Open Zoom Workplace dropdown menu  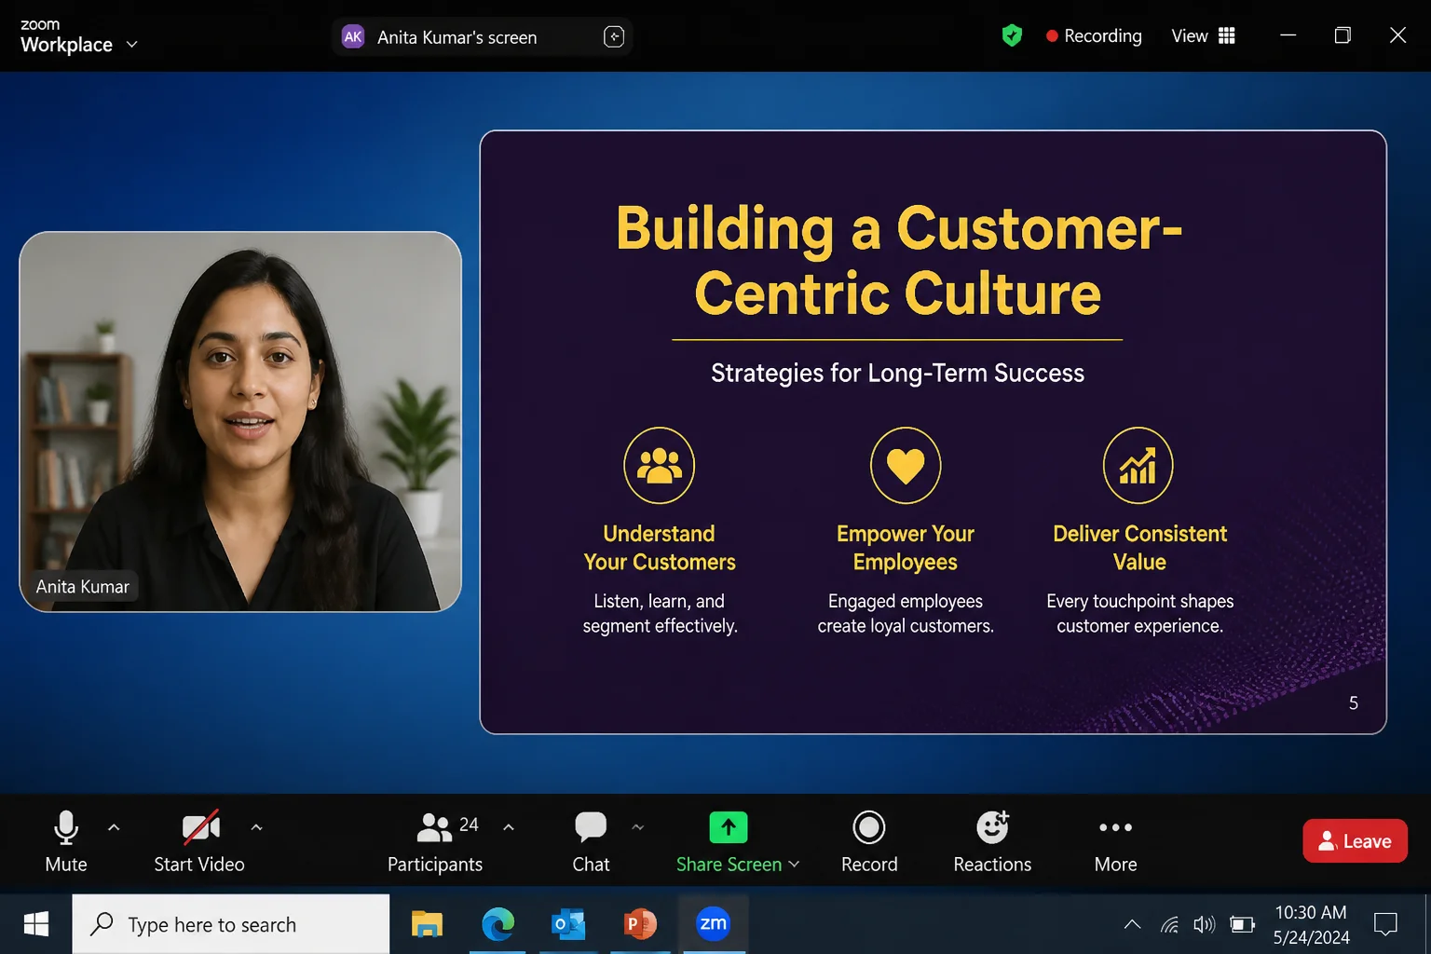click(x=79, y=36)
